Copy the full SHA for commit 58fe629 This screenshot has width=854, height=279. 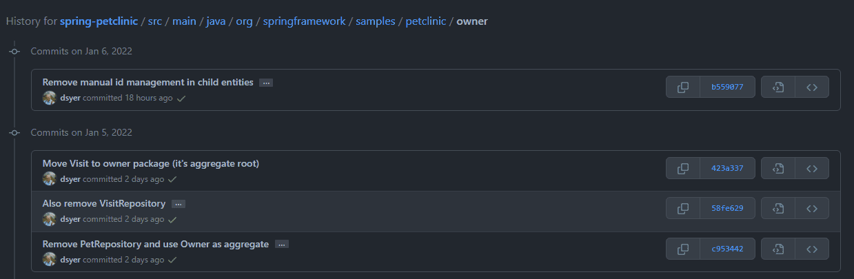pyautogui.click(x=683, y=208)
